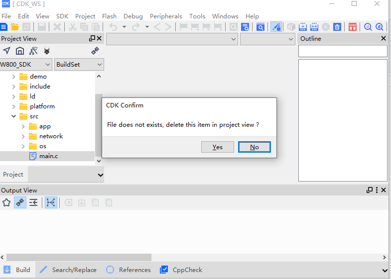The width and height of the screenshot is (391, 279).
Task: Open the narrow empty combo box beside Outline
Action: 267,39
